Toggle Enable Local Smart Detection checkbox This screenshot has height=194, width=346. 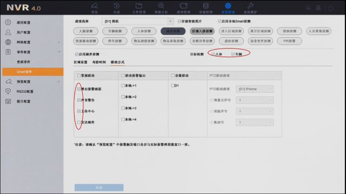point(219,21)
